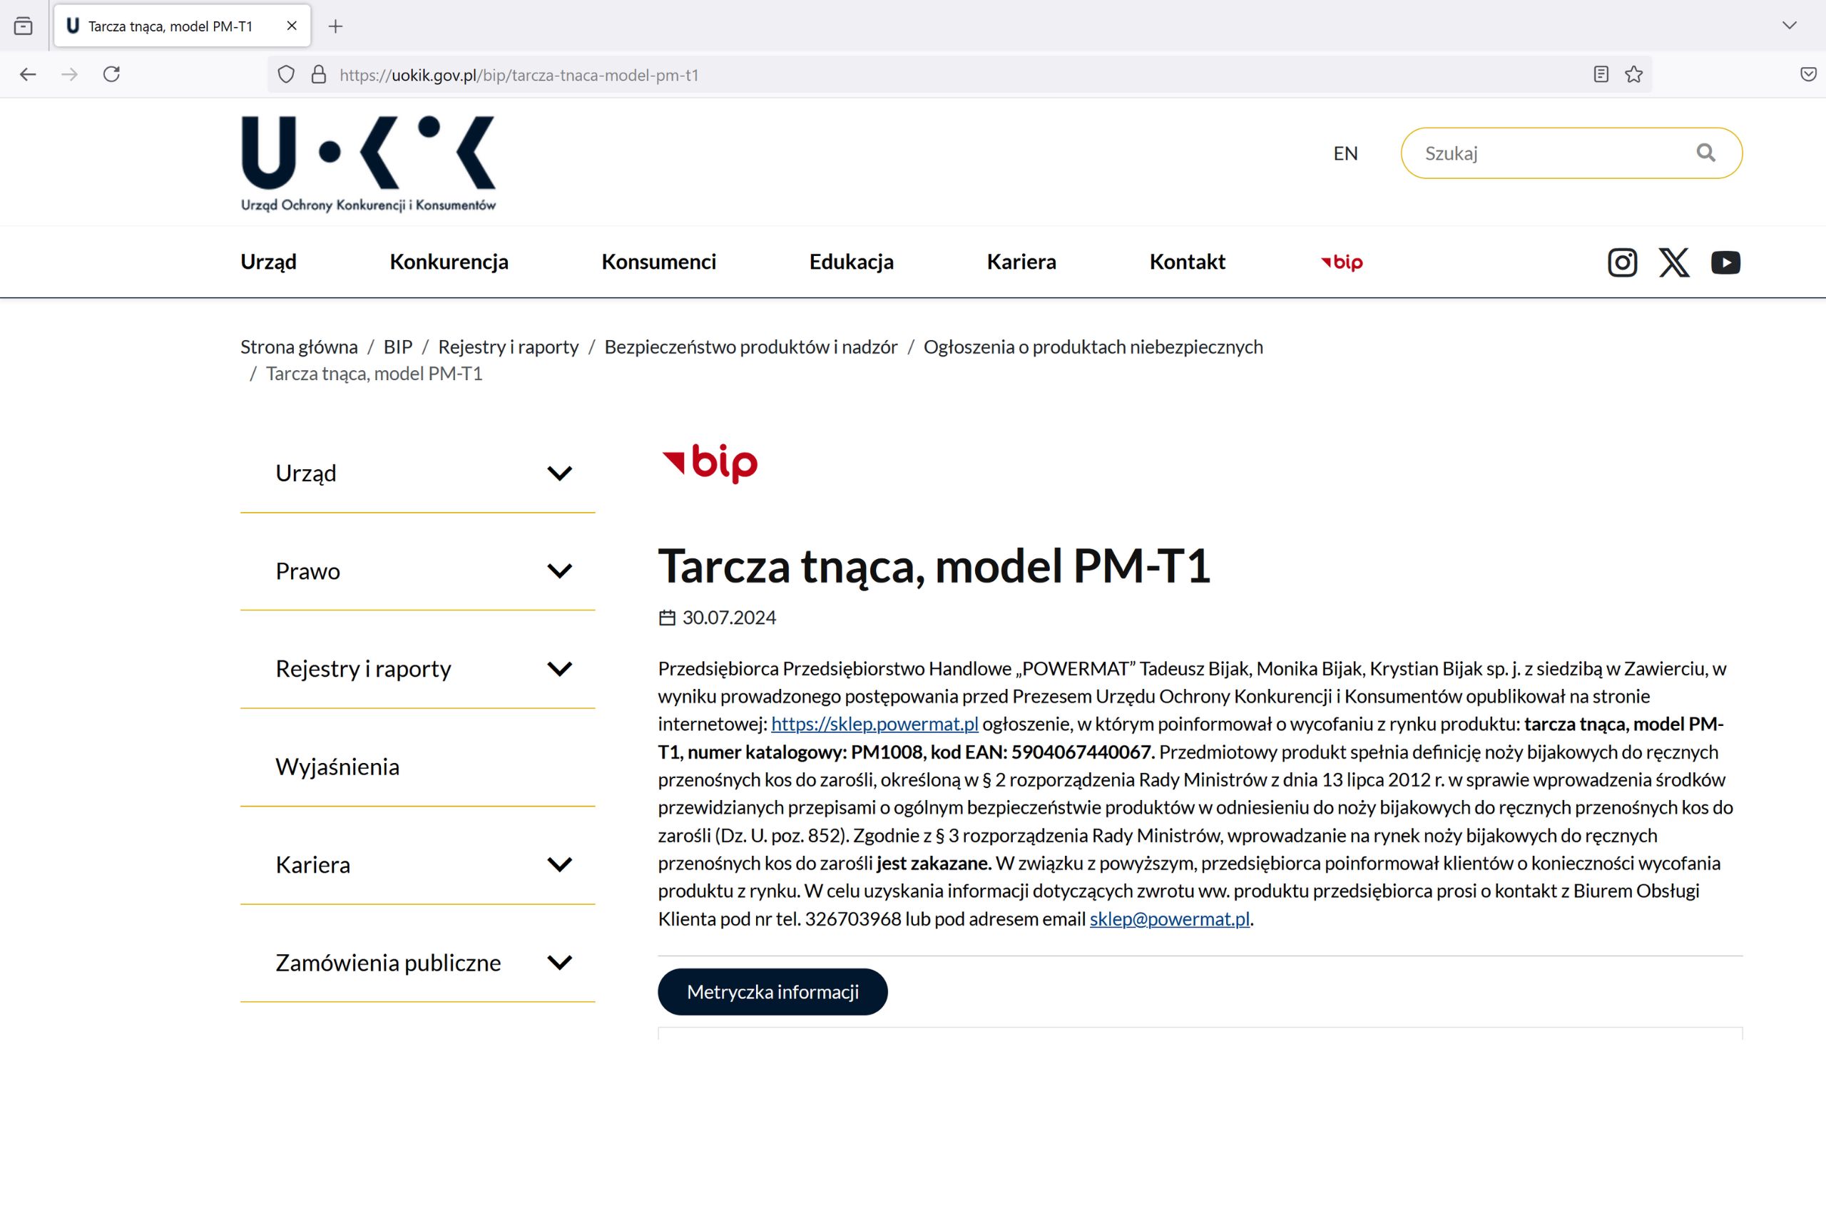Click the date 30.07.2024
This screenshot has height=1218, width=1826.
[x=729, y=618]
